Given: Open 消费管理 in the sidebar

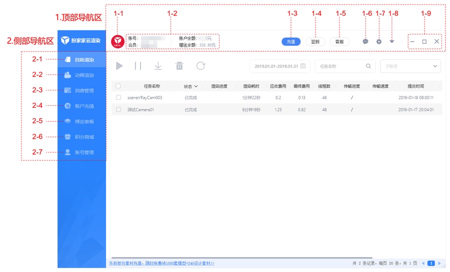Looking at the screenshot, I should 81,91.
